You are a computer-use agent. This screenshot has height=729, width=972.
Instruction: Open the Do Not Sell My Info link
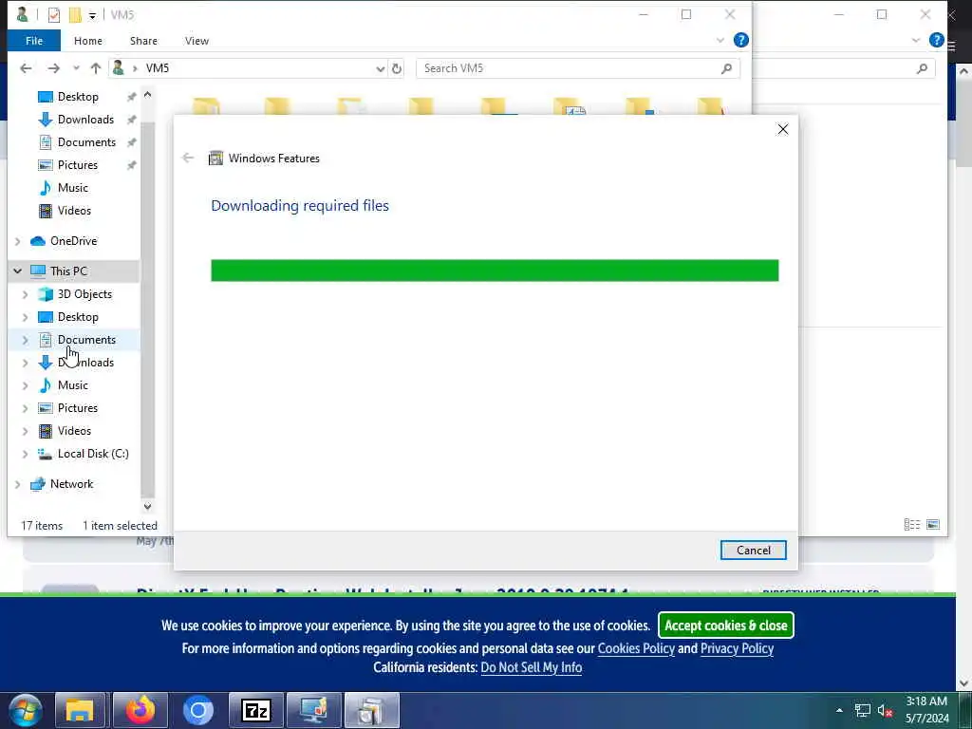point(532,667)
